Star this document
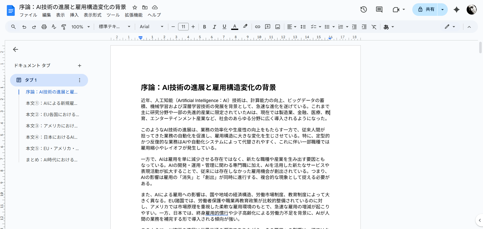This screenshot has width=483, height=229. (135, 7)
